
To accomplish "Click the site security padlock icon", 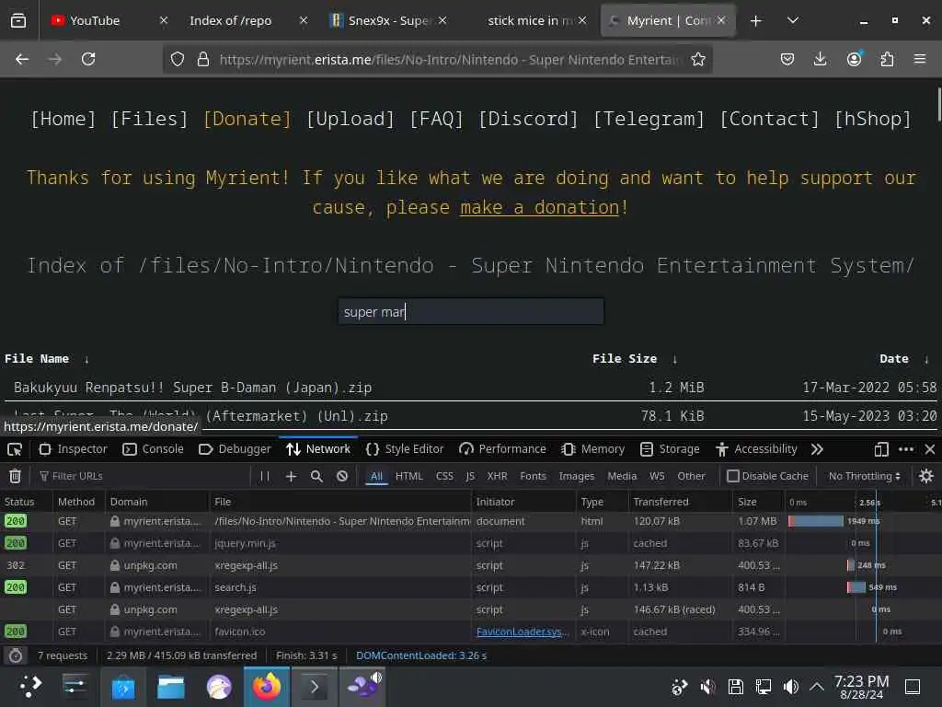I will point(203,59).
